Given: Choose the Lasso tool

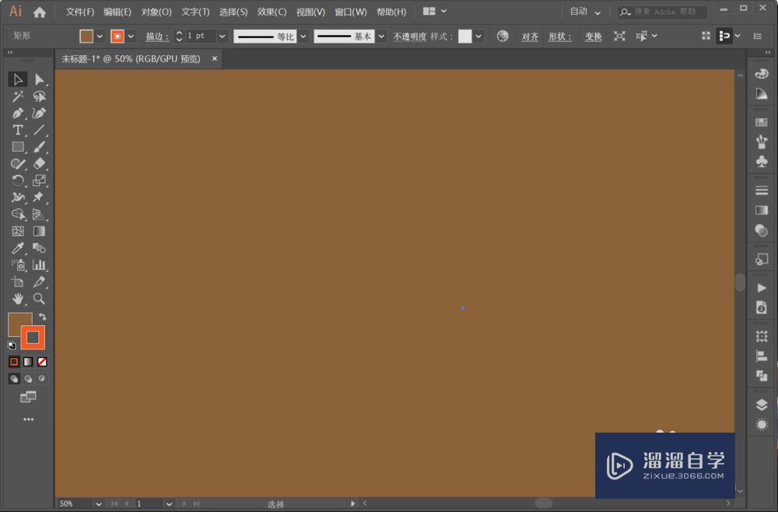Looking at the screenshot, I should point(39,96).
